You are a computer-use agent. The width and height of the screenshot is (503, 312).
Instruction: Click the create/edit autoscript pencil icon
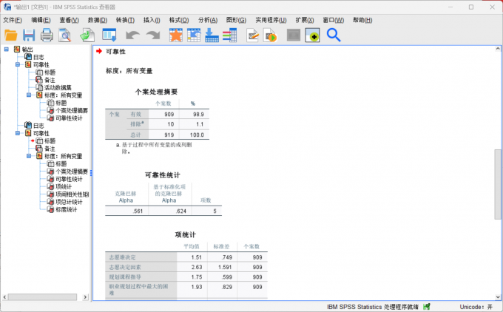tap(253, 35)
